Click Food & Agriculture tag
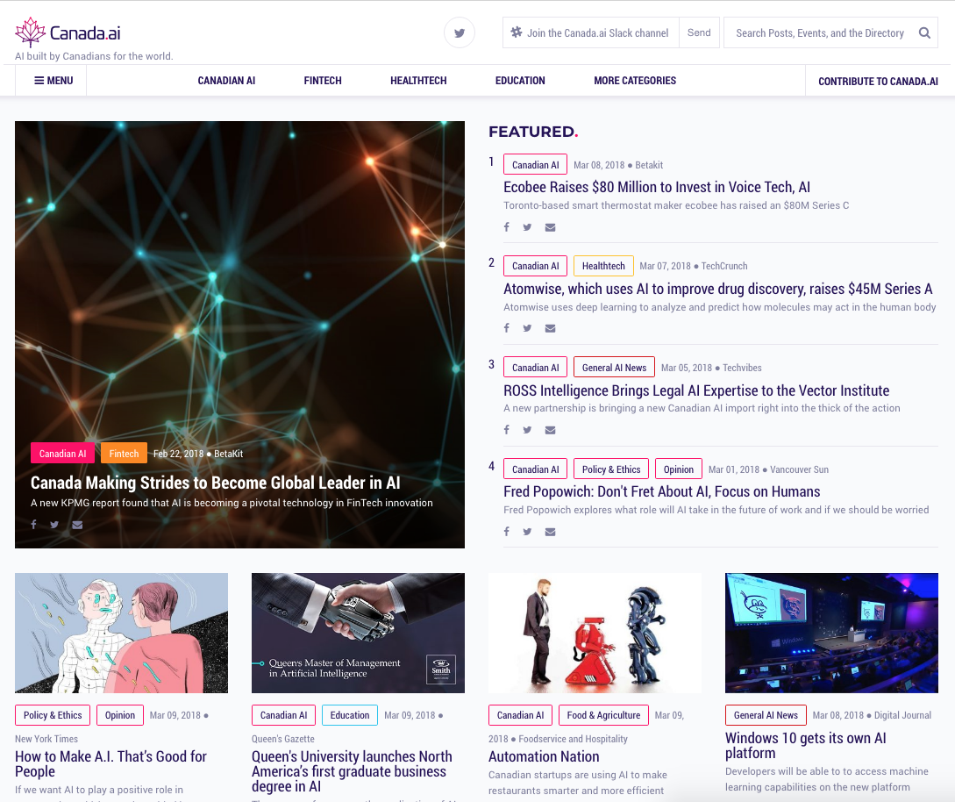955x802 pixels. click(x=603, y=715)
